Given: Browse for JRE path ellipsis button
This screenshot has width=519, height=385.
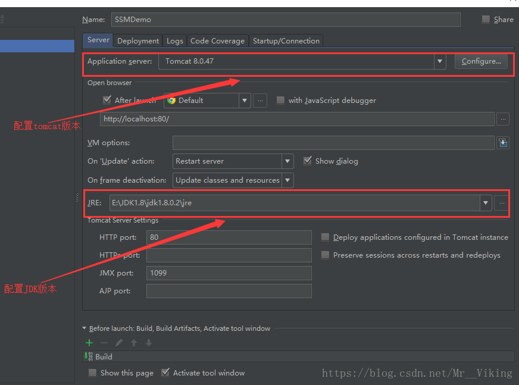Looking at the screenshot, I should pos(502,203).
